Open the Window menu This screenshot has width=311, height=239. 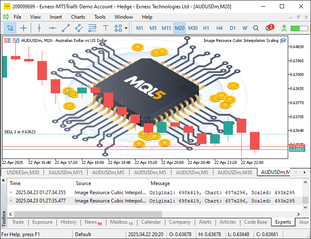pos(124,17)
